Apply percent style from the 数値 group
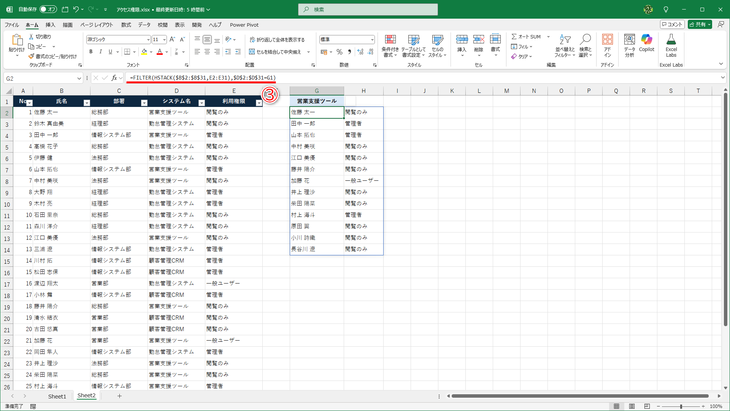Viewport: 730px width, 411px height. [340, 52]
